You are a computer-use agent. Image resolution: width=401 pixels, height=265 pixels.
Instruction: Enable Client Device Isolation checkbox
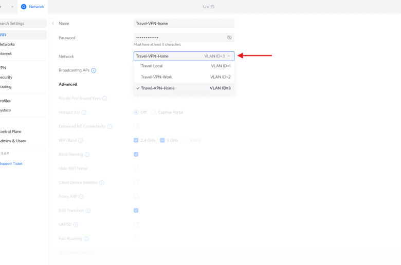[136, 182]
